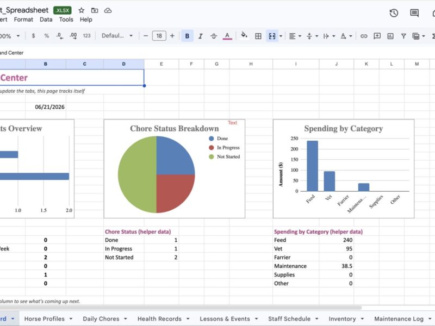Open horizontal align dropdown
This screenshot has height=326, width=435.
click(295, 36)
